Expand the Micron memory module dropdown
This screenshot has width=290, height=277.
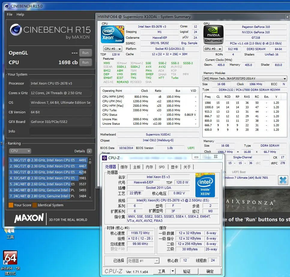pyautogui.click(x=245, y=79)
